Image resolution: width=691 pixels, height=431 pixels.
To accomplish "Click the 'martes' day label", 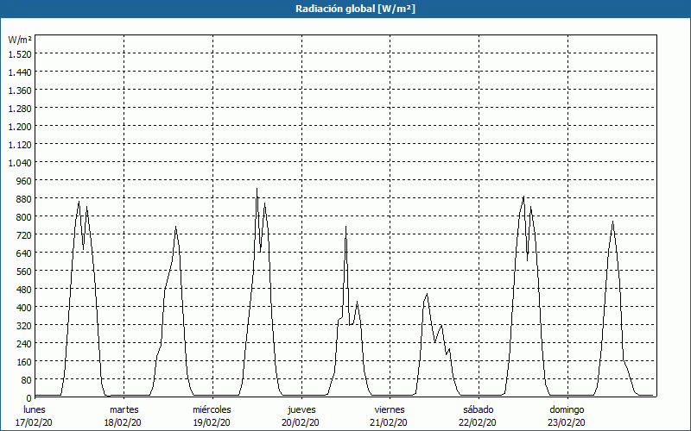I will pos(124,409).
